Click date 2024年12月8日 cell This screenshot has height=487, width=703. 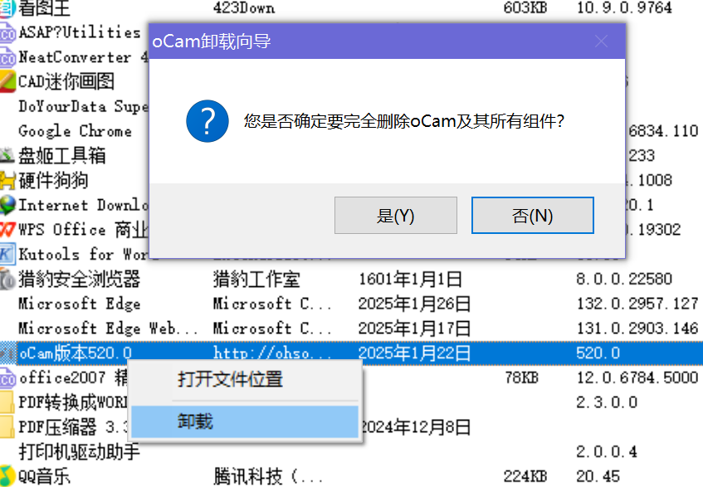click(x=416, y=427)
